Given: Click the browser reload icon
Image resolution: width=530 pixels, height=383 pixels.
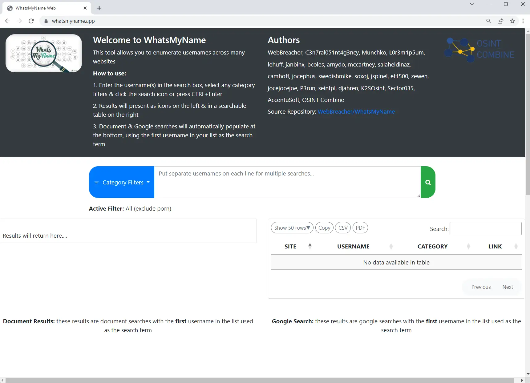Looking at the screenshot, I should pos(31,21).
